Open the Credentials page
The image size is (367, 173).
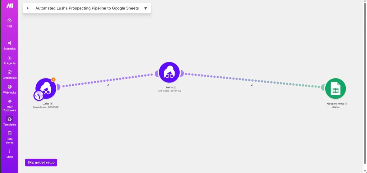click(9, 75)
